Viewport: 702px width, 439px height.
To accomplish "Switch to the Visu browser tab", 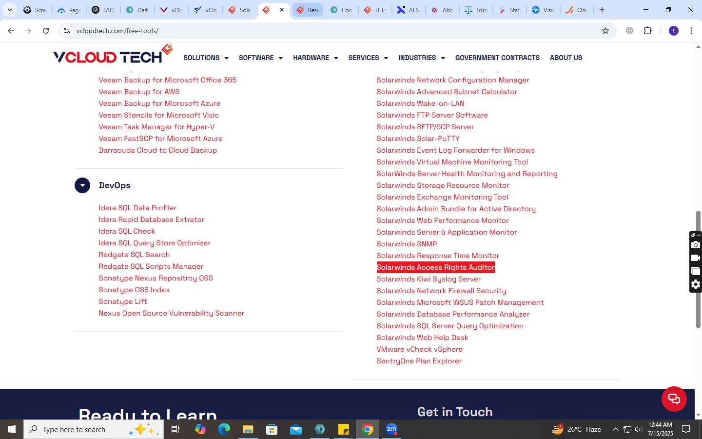I will tap(543, 10).
